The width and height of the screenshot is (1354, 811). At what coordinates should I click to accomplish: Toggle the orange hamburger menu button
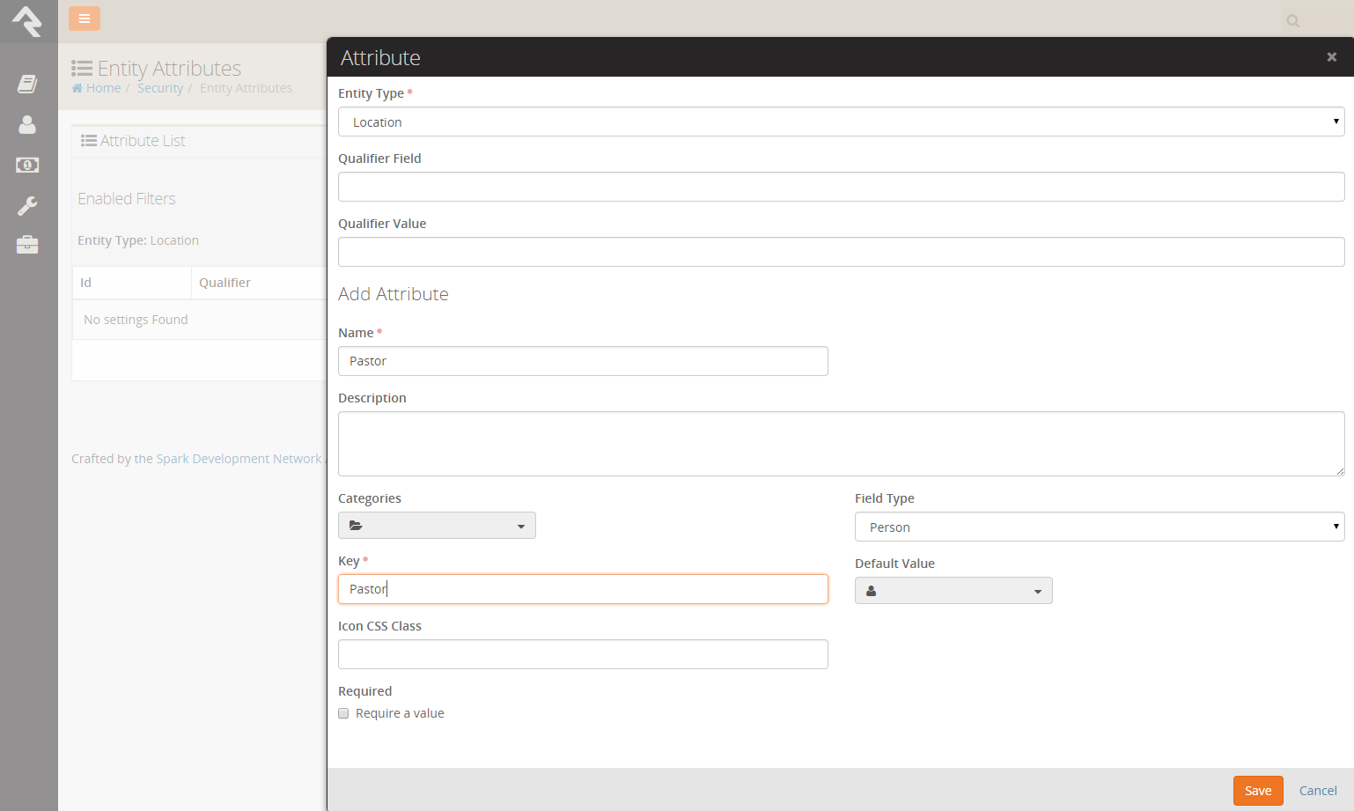pos(85,18)
